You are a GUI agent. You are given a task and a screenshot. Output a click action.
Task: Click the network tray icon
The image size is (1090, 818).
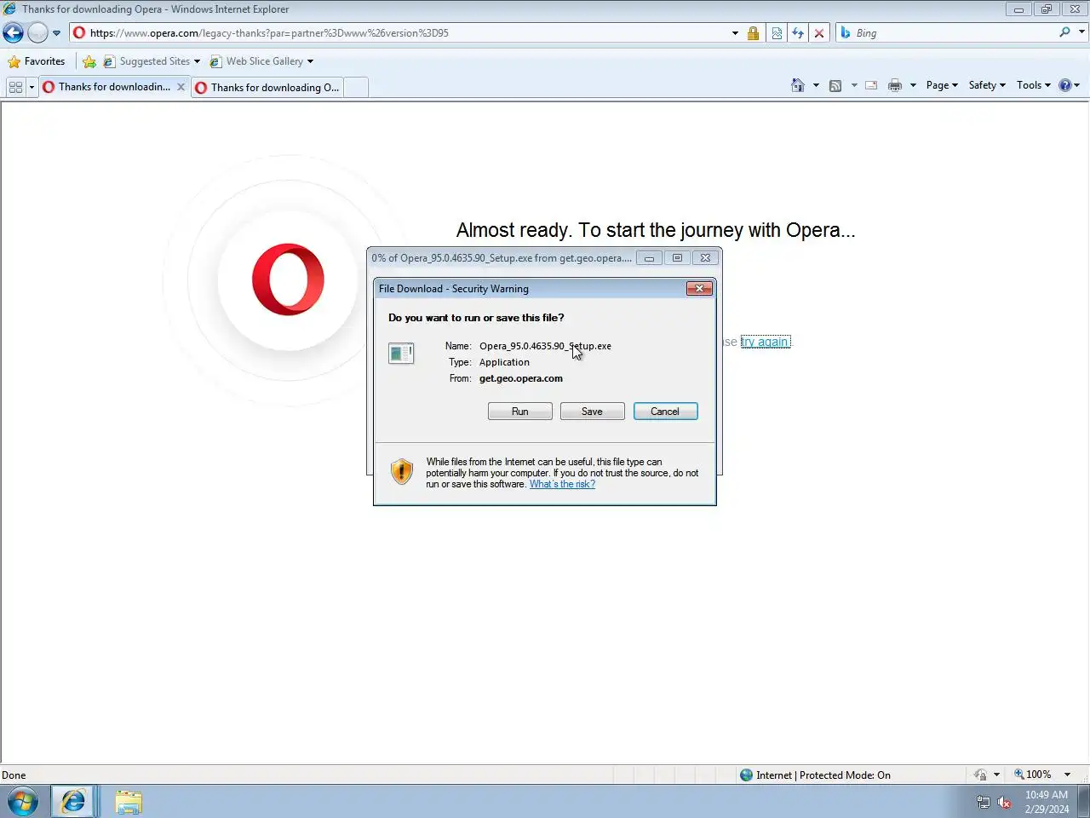pos(984,802)
